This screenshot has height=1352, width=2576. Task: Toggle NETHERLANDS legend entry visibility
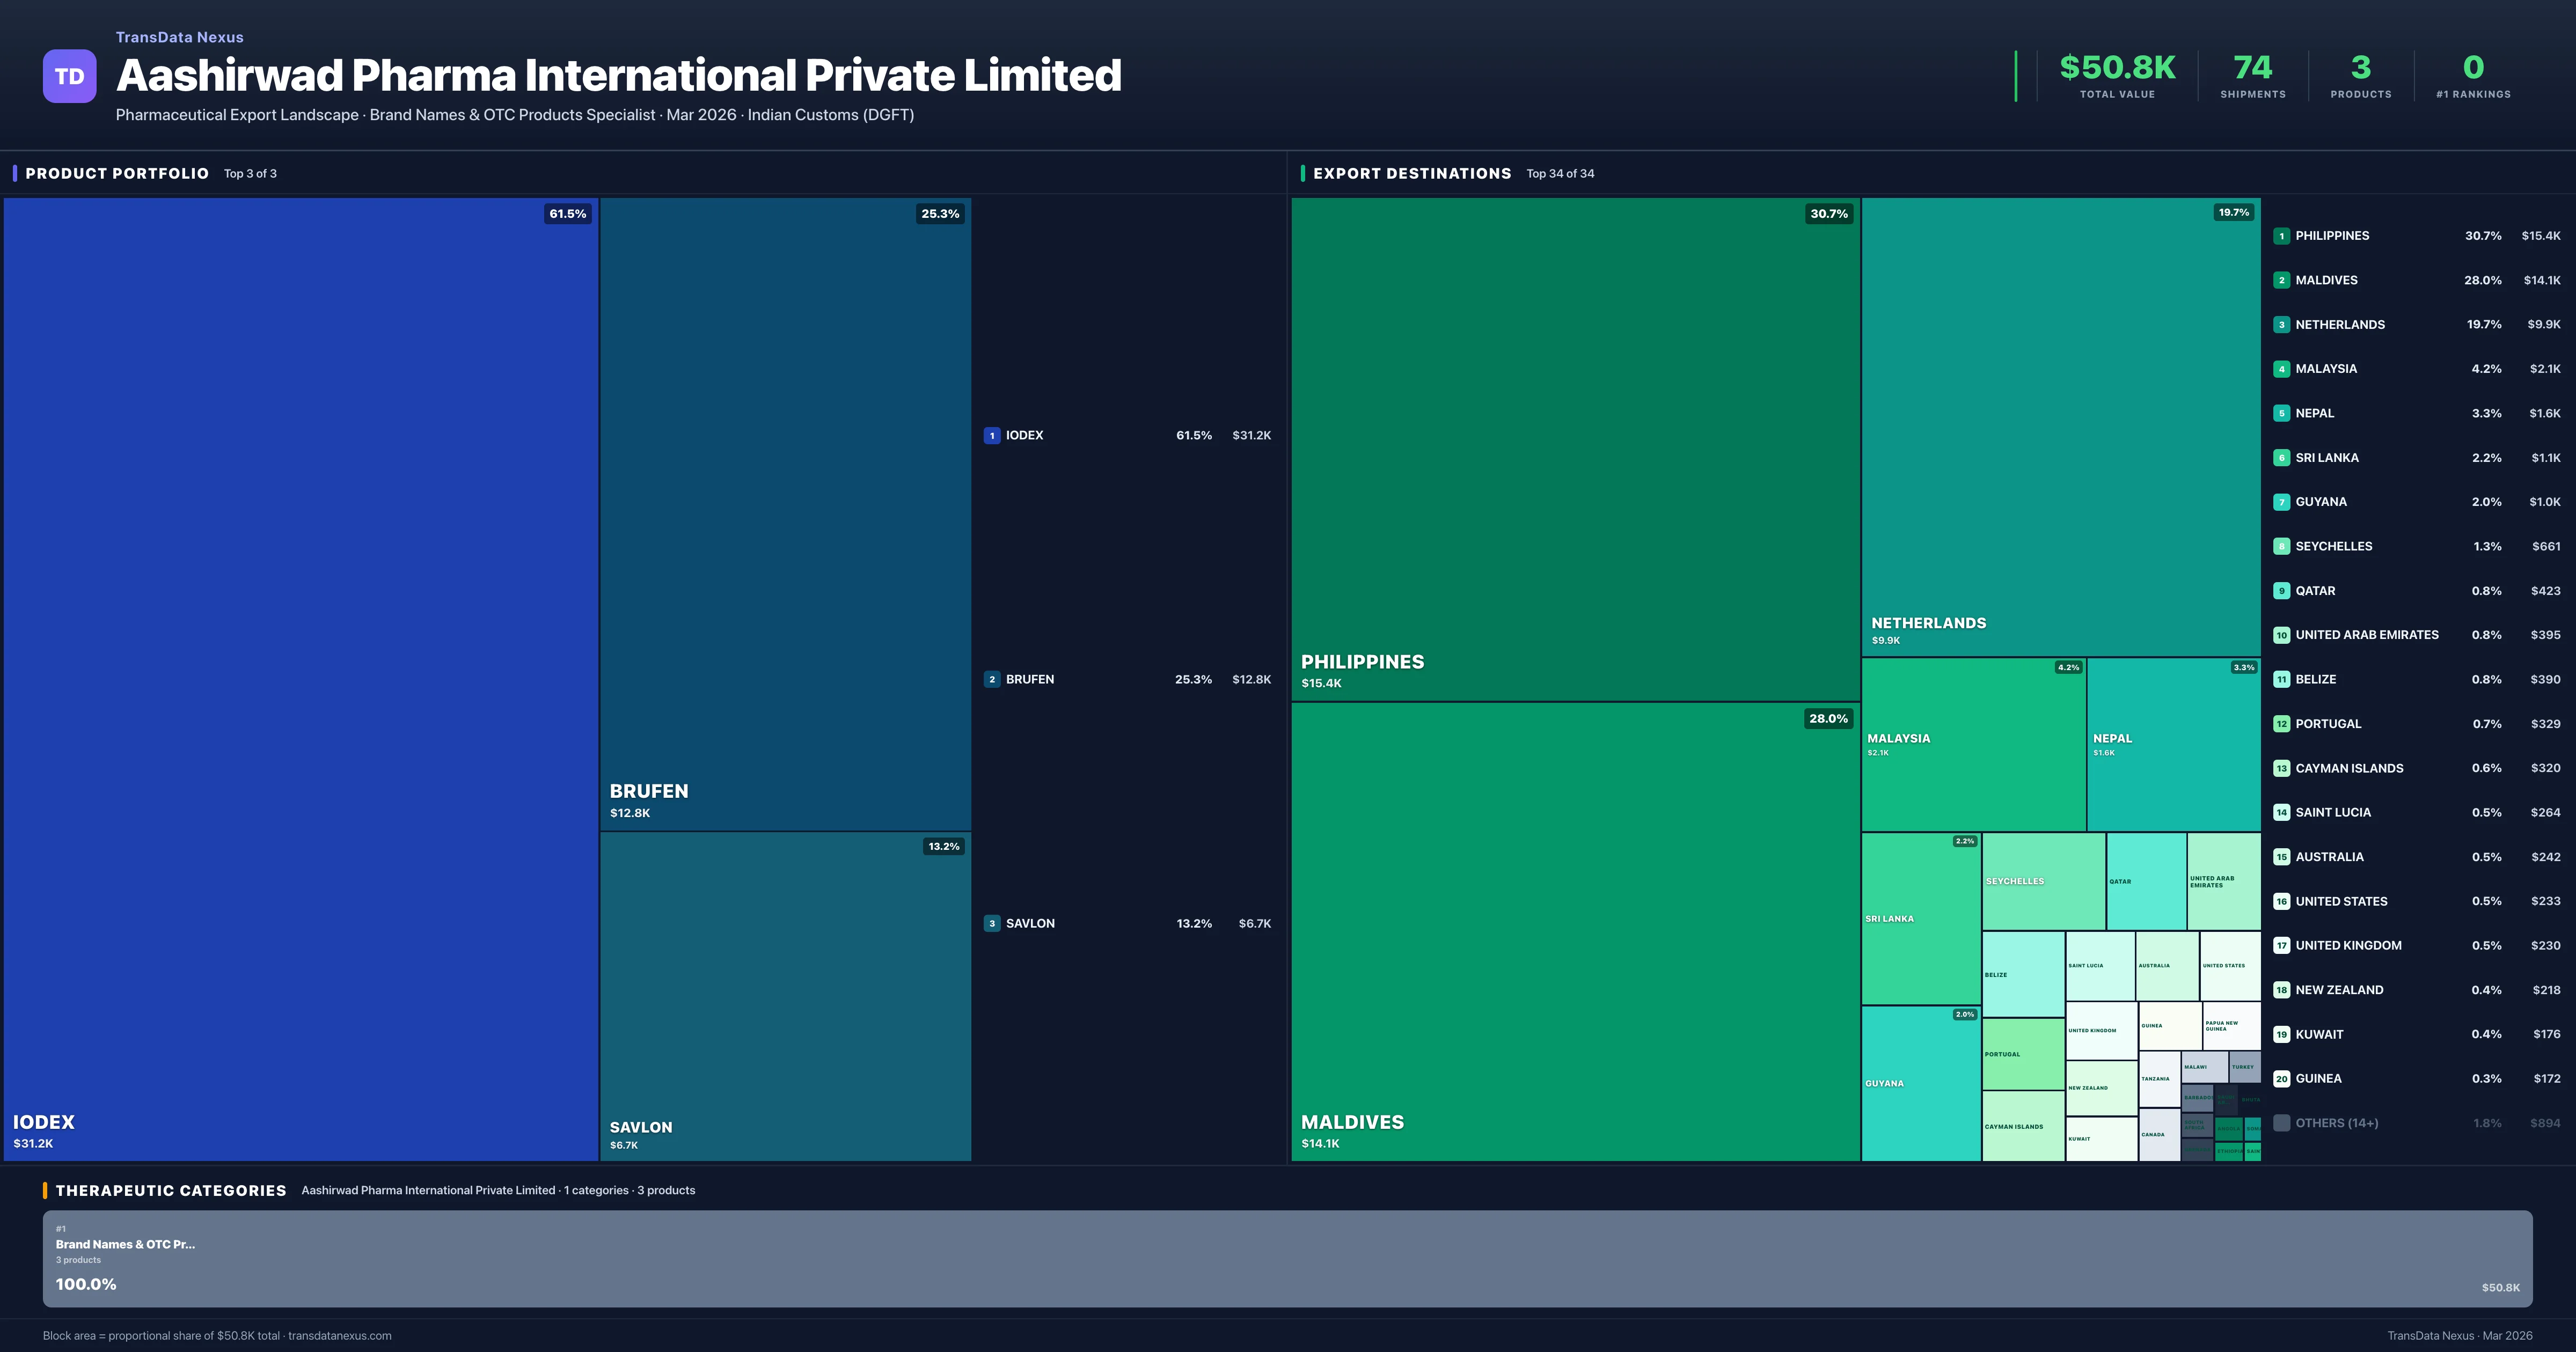(x=2340, y=324)
